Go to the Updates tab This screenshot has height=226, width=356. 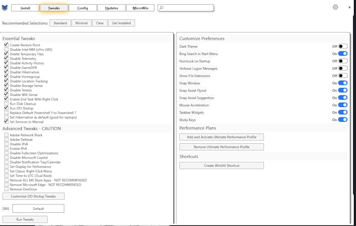tap(112, 8)
